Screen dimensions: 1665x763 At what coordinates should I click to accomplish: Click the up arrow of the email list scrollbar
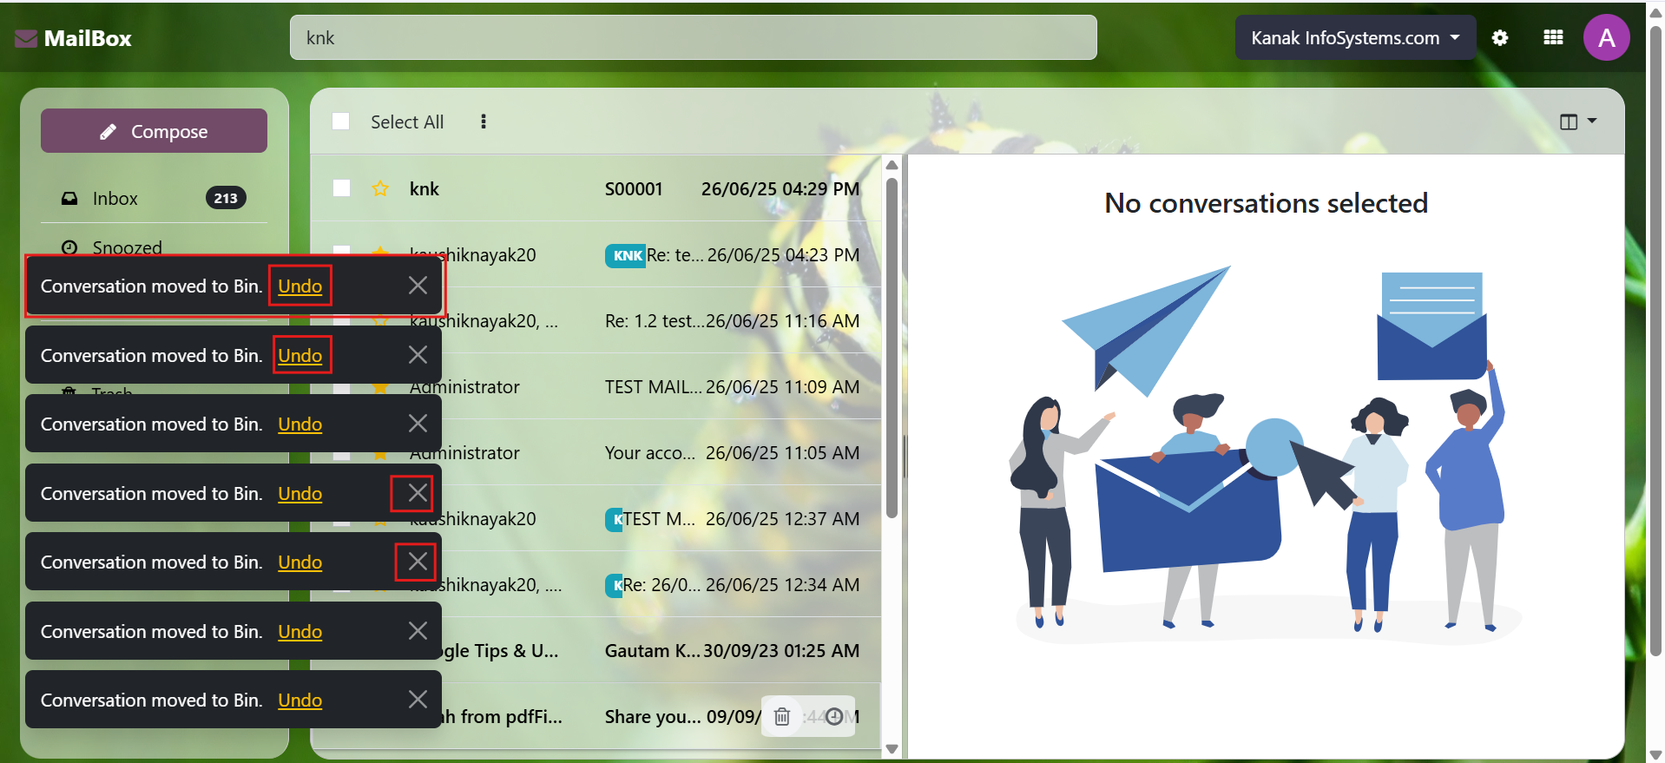coord(892,165)
